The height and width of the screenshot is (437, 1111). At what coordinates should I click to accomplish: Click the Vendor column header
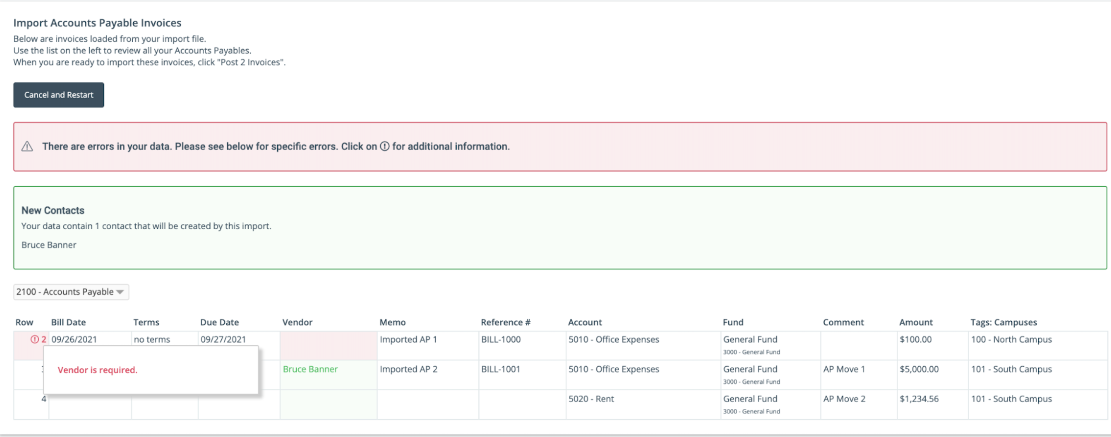click(x=298, y=322)
